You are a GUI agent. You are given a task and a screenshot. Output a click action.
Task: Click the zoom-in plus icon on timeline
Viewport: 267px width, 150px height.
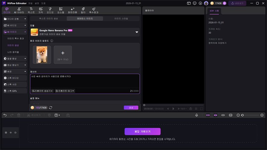262,115
